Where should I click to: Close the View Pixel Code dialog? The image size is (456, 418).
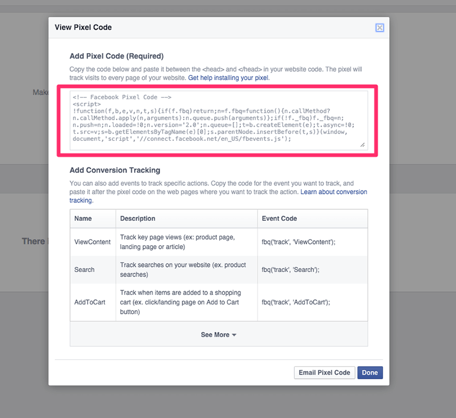tap(380, 27)
